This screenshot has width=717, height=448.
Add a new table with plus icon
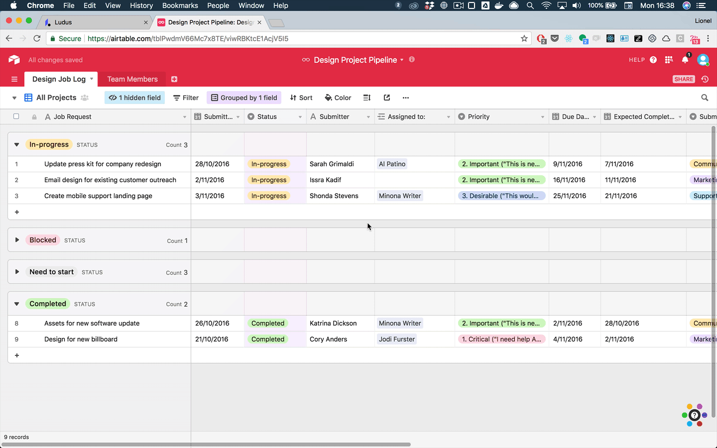(174, 79)
